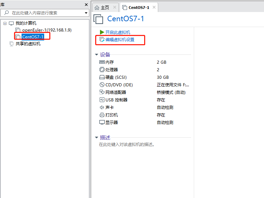
Task: Click the 网络适配器 label
Action: (116, 92)
